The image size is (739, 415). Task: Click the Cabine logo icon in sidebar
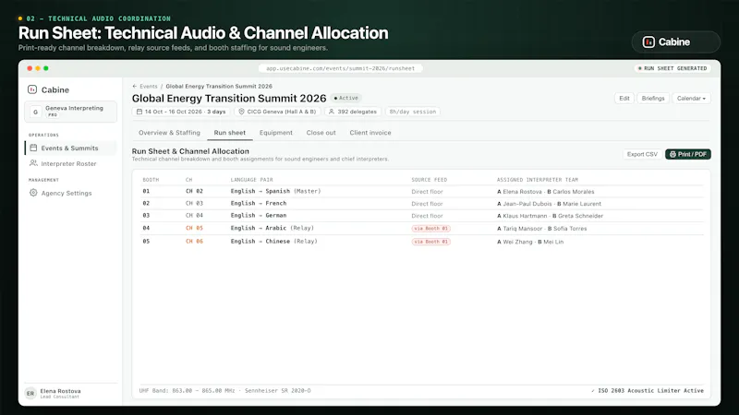click(32, 89)
